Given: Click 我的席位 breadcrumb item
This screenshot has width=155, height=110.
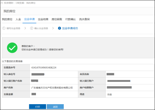Looking at the screenshot, I should 31,3.
